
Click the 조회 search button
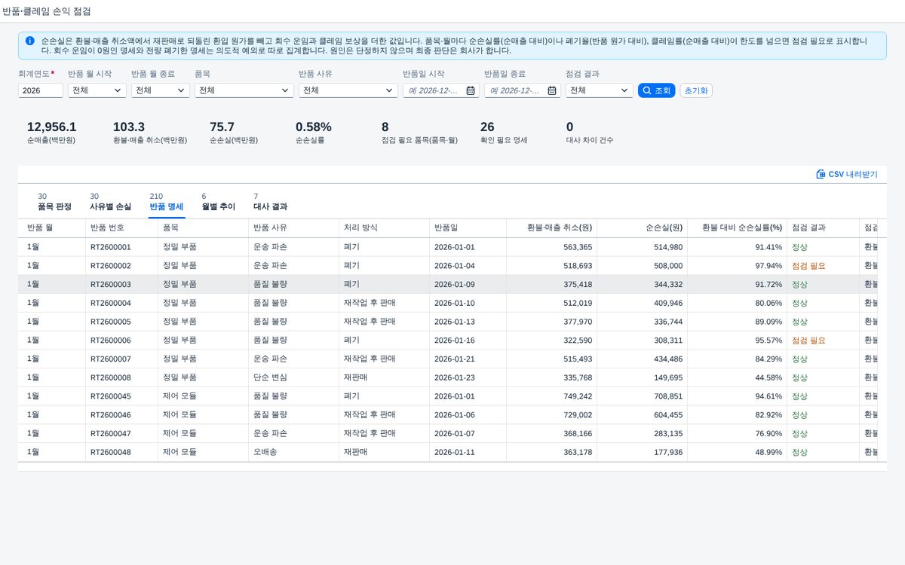pyautogui.click(x=656, y=90)
